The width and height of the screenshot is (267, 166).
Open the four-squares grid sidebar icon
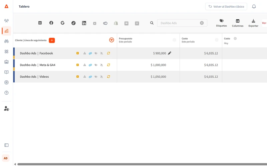coord(6,51)
